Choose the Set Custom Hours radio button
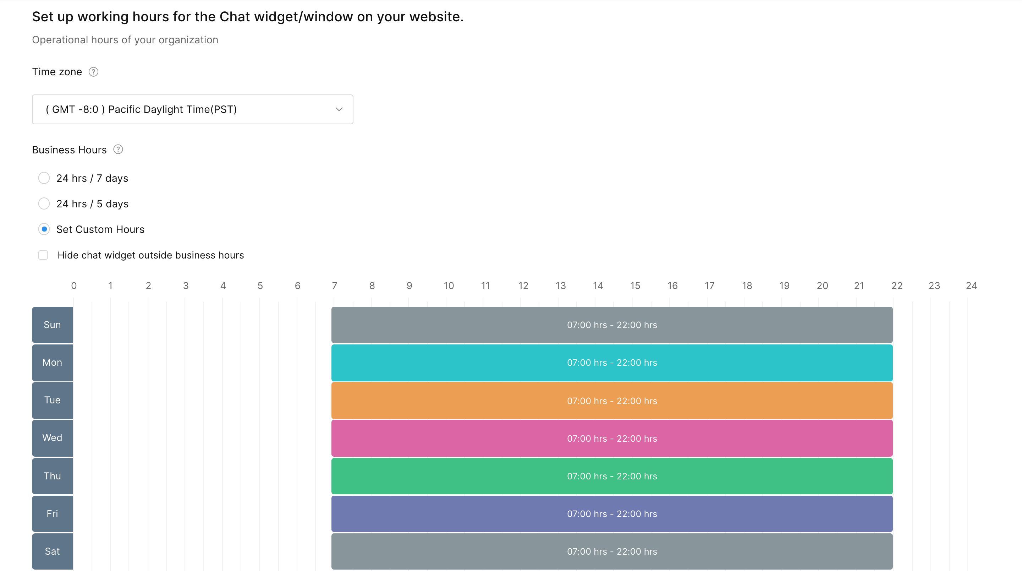1022x571 pixels. pos(44,229)
